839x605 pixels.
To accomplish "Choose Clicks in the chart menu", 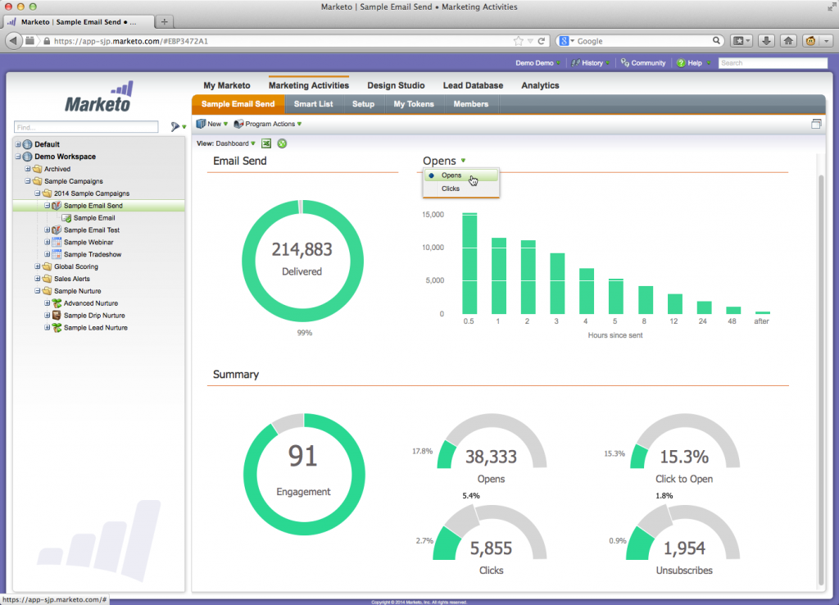I will pyautogui.click(x=451, y=189).
